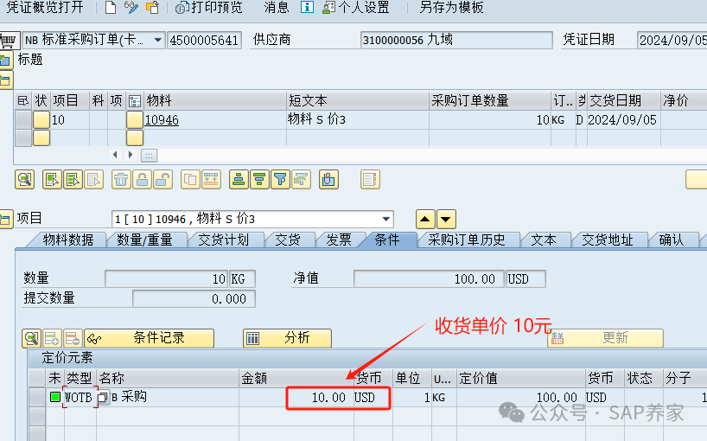Click the table scroll right arrow
Screen dimensions: 707x441
pyautogui.click(x=131, y=155)
